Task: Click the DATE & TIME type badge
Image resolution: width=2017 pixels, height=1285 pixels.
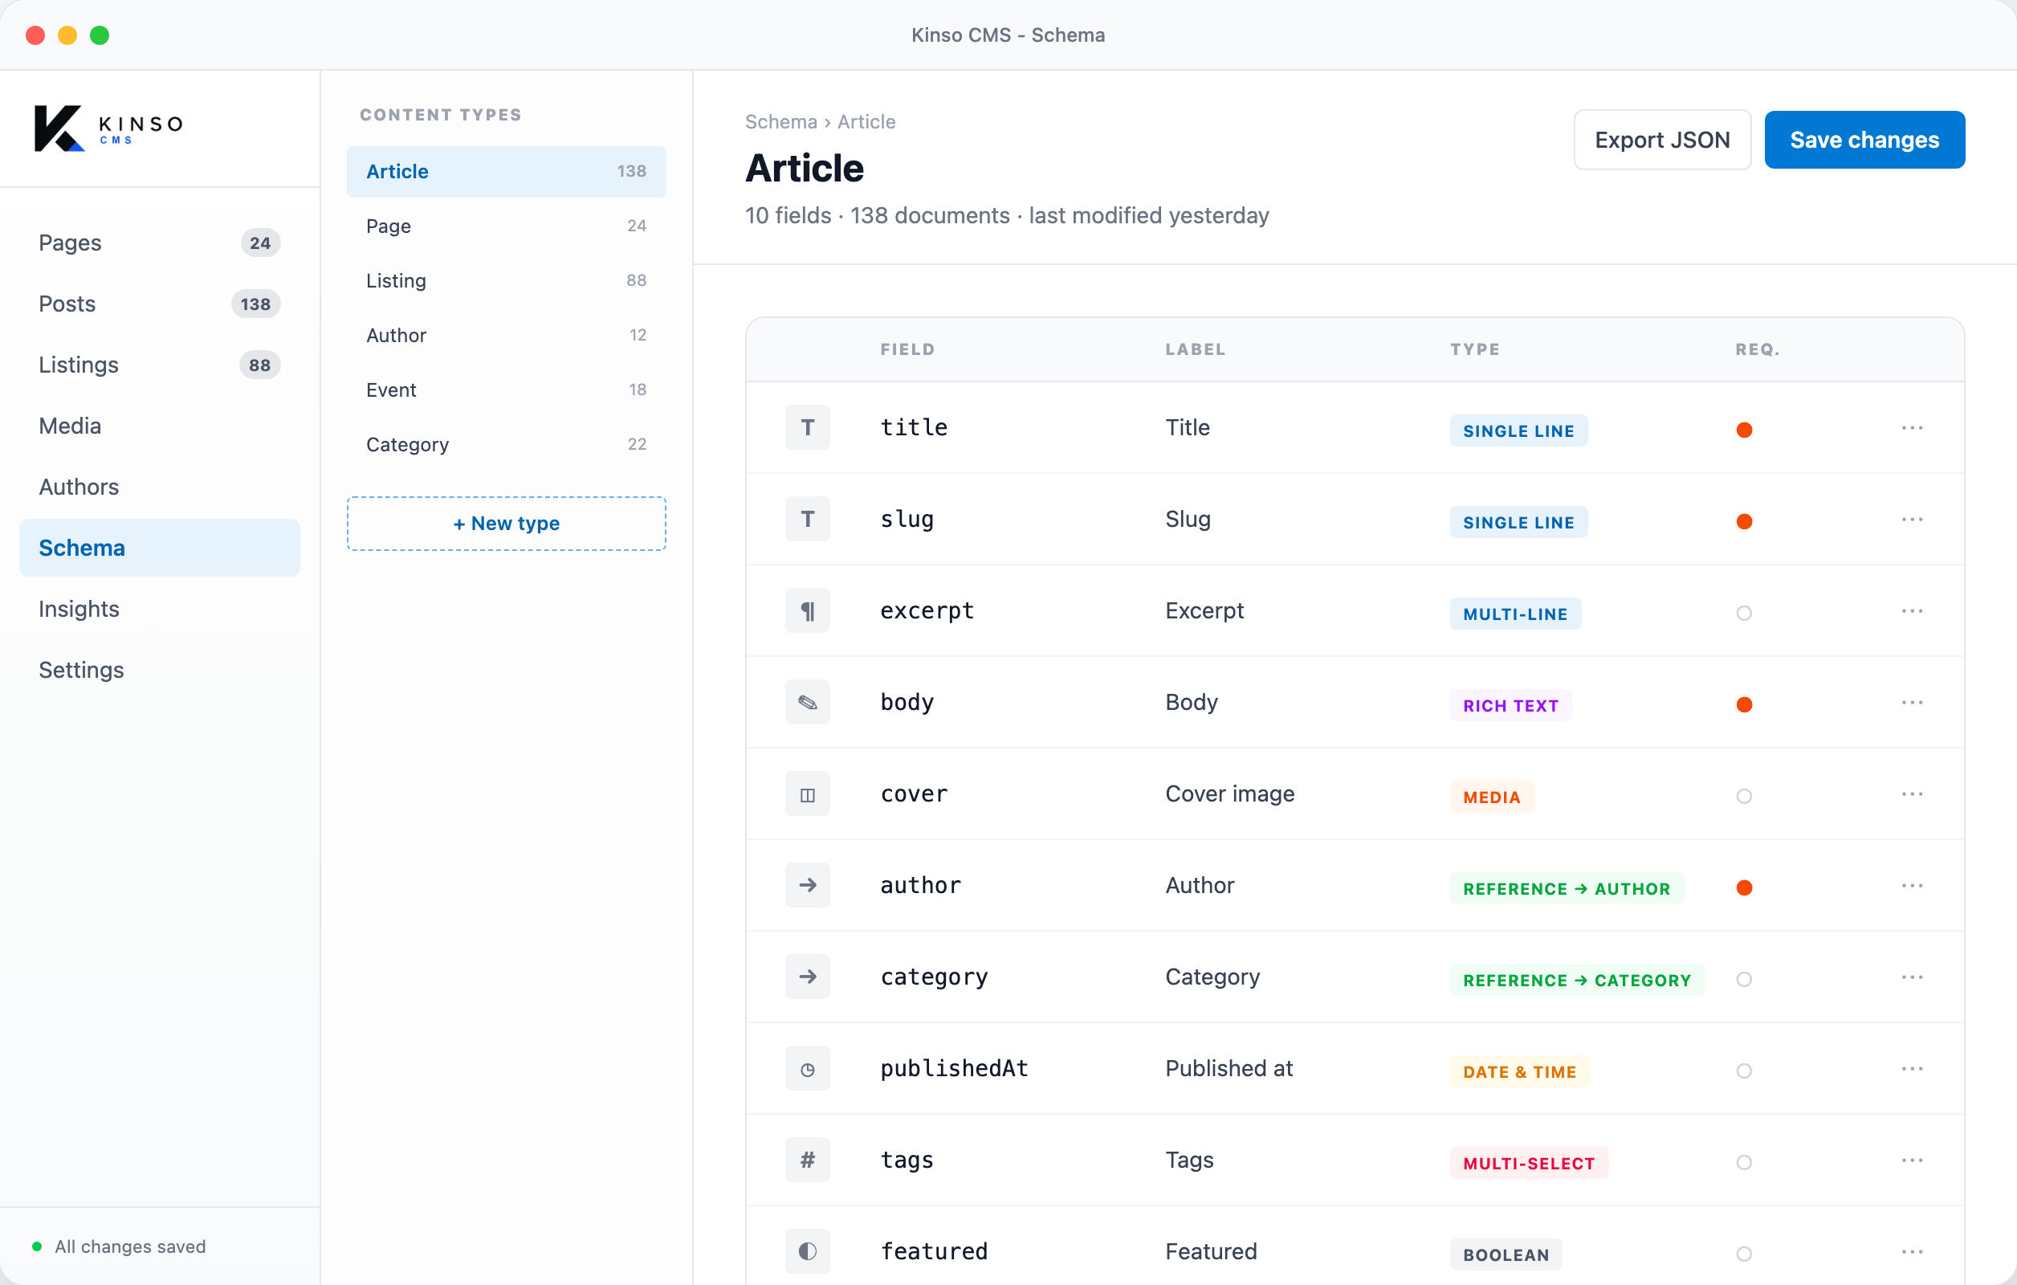Action: tap(1518, 1072)
